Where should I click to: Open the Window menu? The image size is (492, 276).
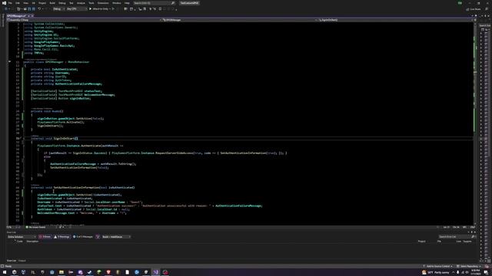[x=116, y=3]
